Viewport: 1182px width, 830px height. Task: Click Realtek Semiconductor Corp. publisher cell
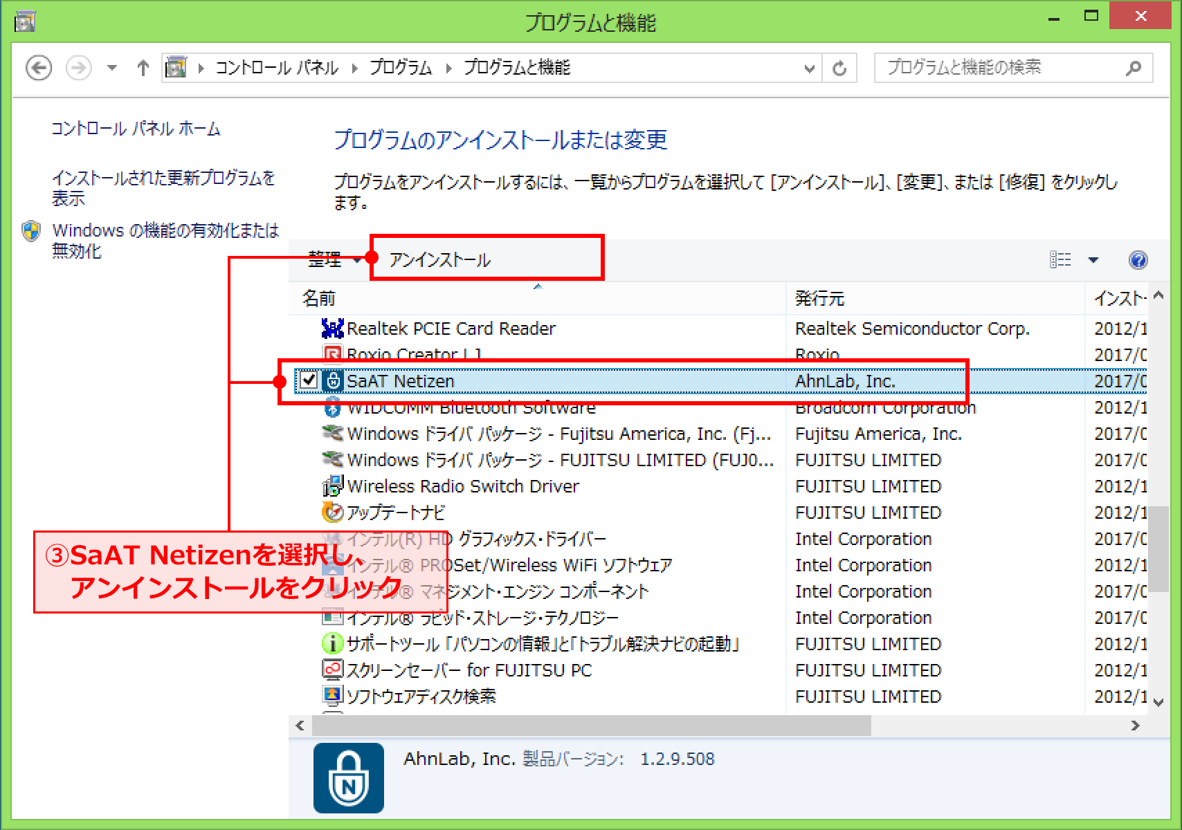pyautogui.click(x=912, y=329)
